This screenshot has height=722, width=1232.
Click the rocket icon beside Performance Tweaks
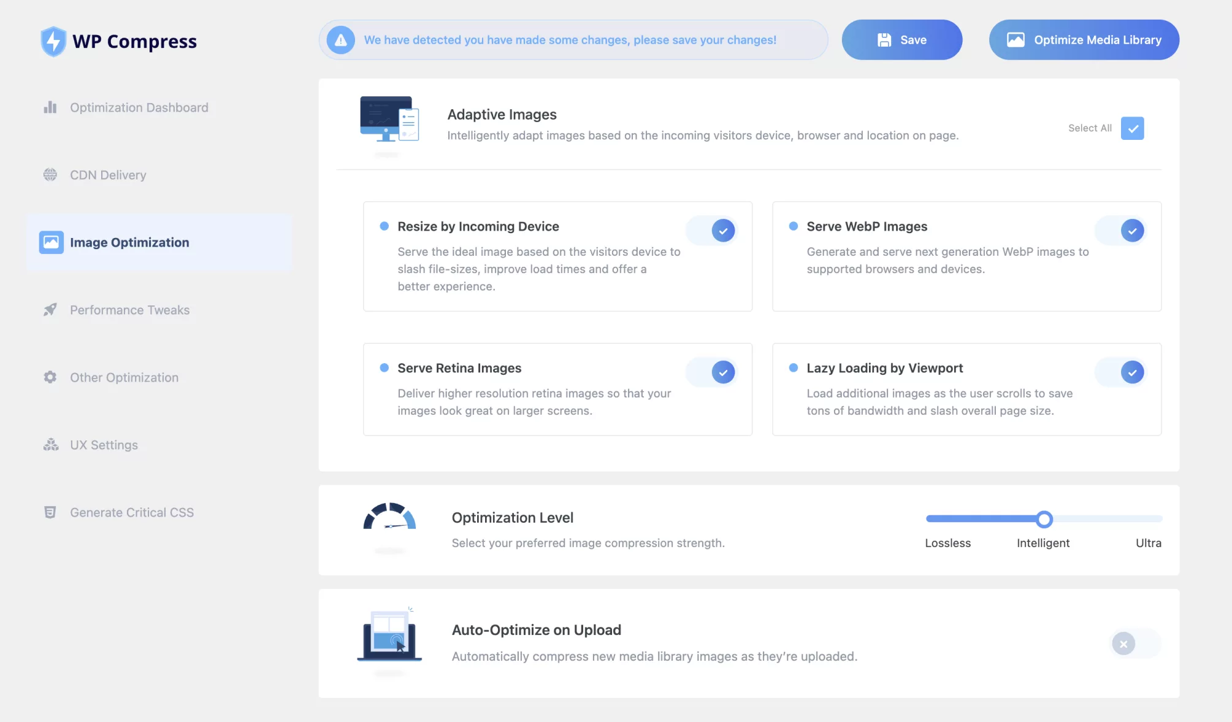(50, 310)
